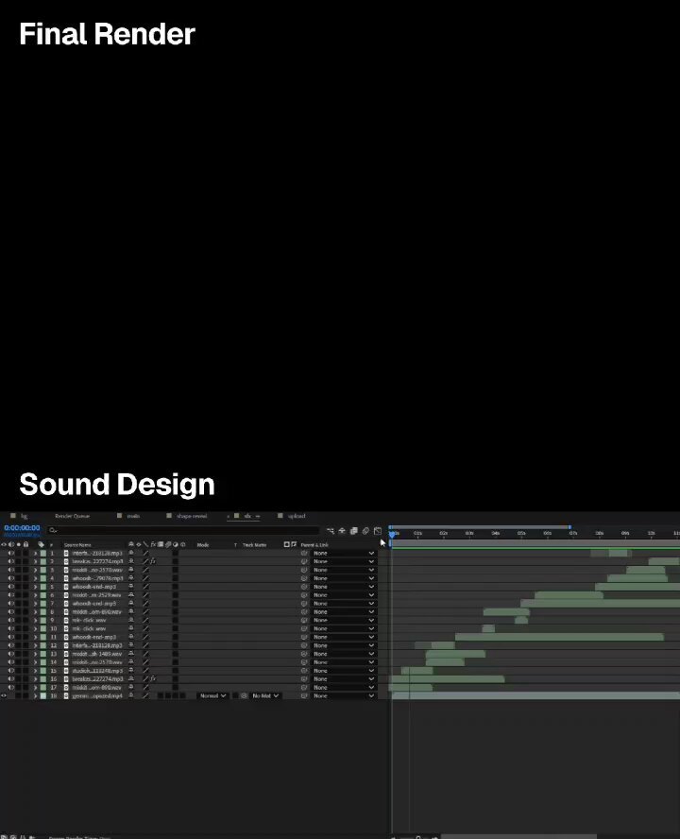Expand layer 8 properties arrow
Screen dimensions: 680x839
(x=35, y=611)
